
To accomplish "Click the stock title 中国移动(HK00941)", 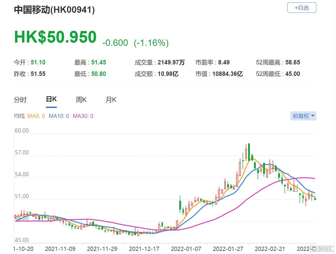I will point(54,10).
